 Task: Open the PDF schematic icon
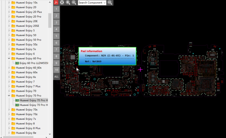(56, 3)
